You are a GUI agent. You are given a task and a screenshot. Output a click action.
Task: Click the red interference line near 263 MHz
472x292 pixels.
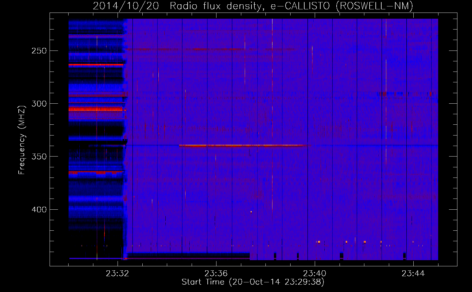coord(96,65)
